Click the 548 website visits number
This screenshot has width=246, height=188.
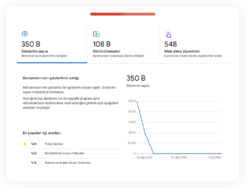(171, 44)
